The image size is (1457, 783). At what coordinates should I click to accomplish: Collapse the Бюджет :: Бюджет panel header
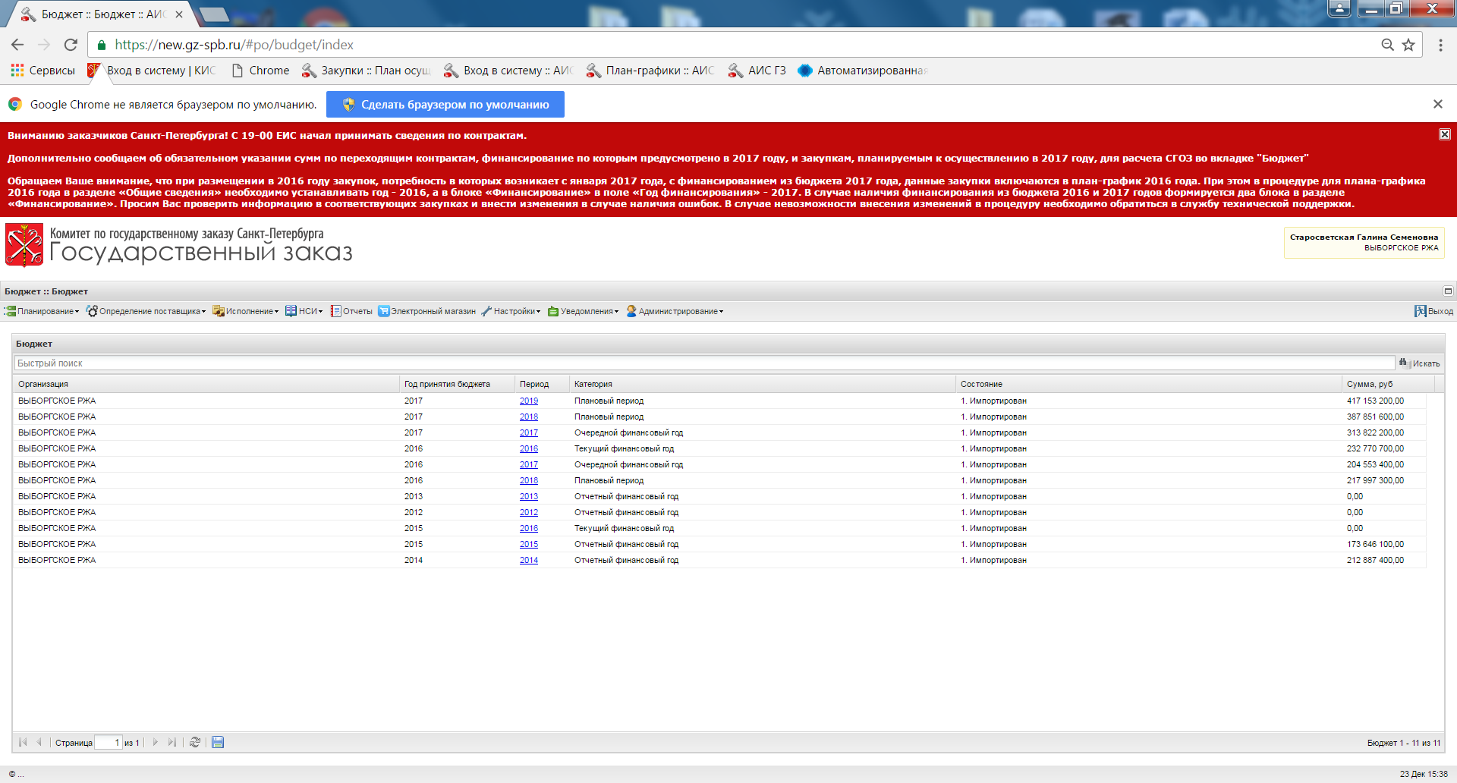click(1447, 291)
